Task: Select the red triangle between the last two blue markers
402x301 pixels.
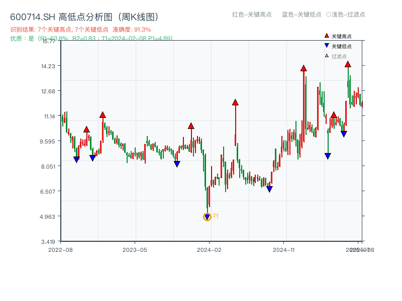Action: (334, 115)
